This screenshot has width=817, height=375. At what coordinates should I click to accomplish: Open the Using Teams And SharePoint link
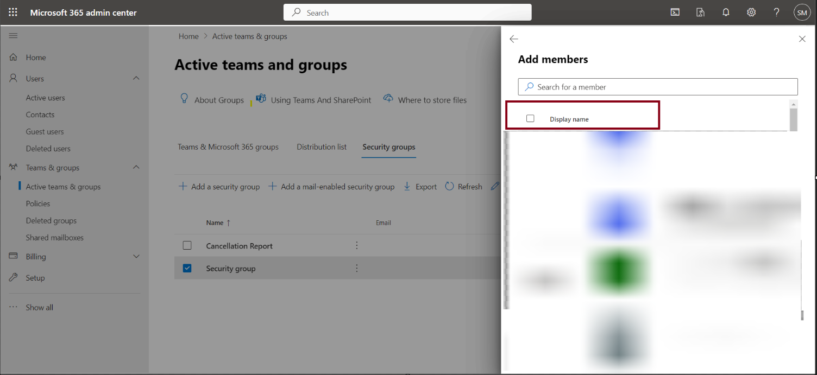(x=321, y=100)
